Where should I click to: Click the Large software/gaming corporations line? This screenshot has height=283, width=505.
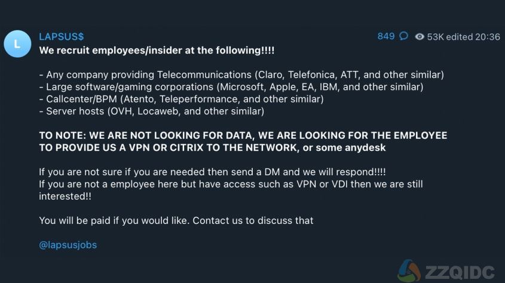(x=231, y=87)
